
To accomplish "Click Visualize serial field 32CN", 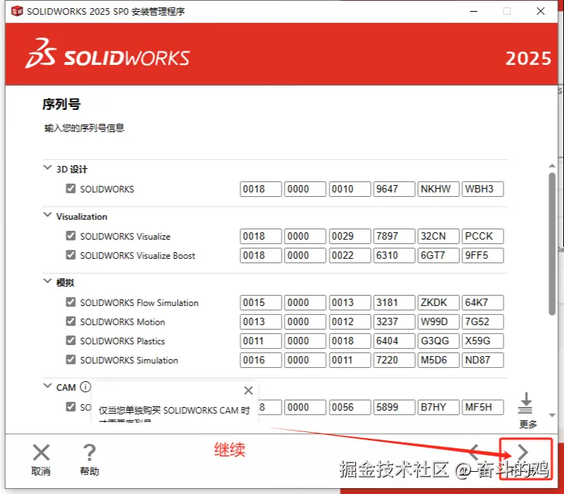I will coord(439,236).
